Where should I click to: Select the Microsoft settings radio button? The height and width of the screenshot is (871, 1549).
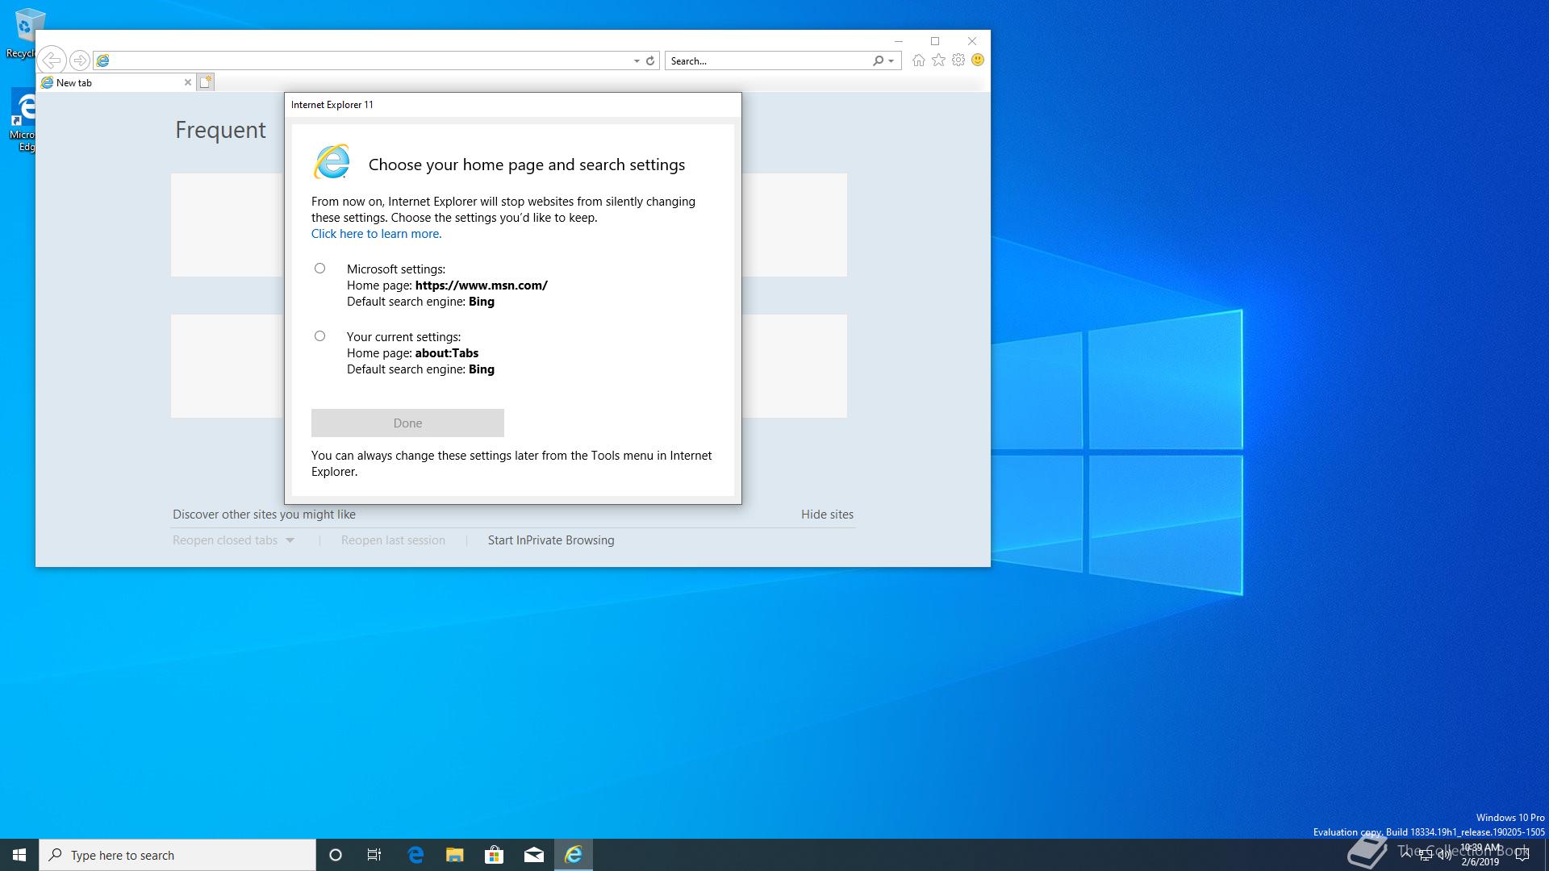click(320, 269)
